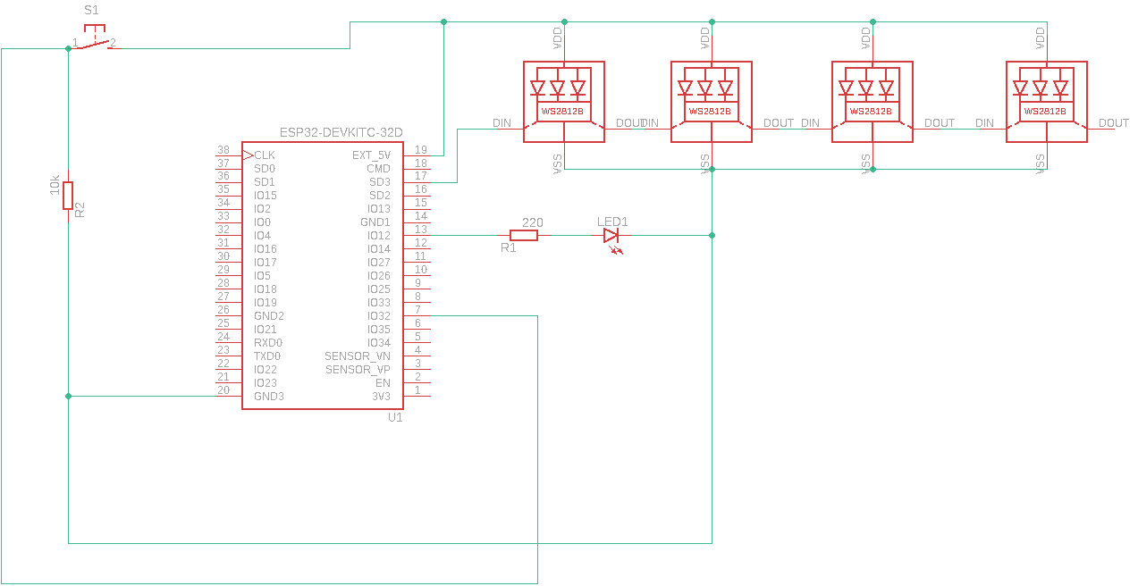The image size is (1138, 586).
Task: Click the S1 pushbutton switch symbol
Action: [92, 42]
